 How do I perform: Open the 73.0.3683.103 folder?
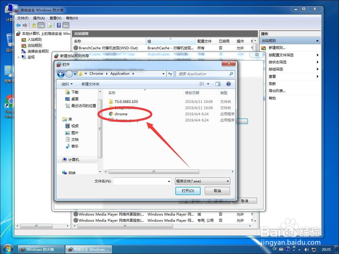pyautogui.click(x=126, y=101)
